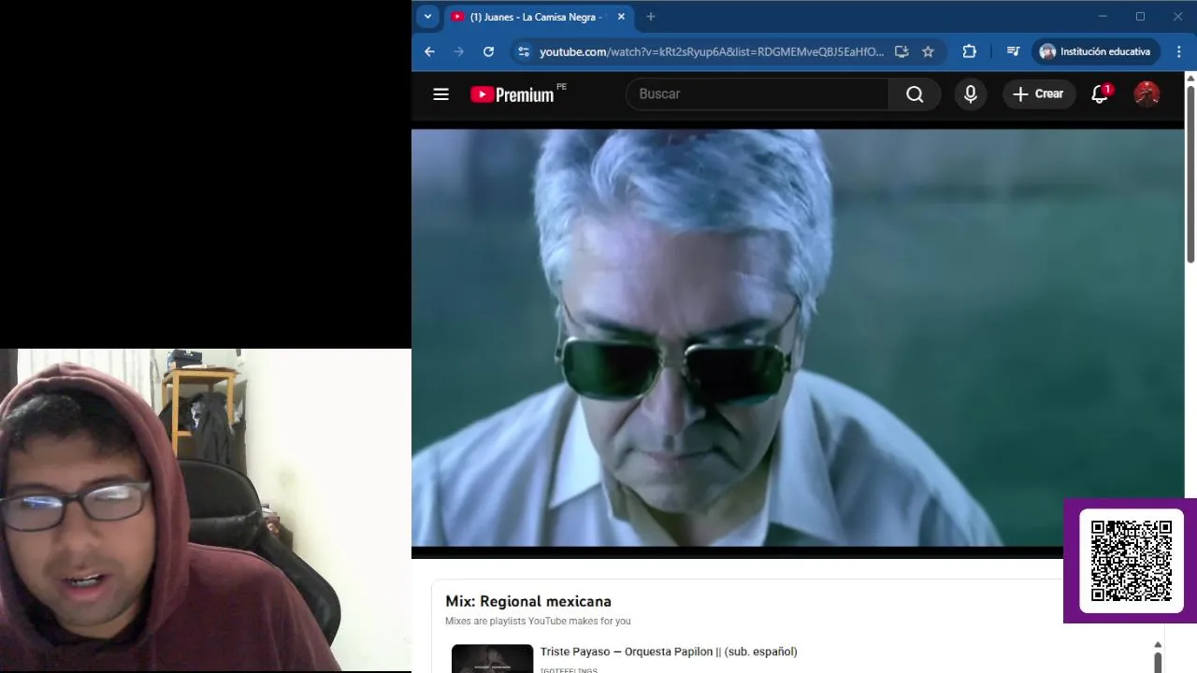Click the magnifier search button
This screenshot has width=1197, height=673.
(915, 93)
